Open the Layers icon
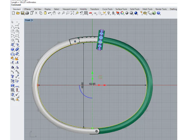The height and width of the screenshot is (140, 187). (x=118, y=13)
